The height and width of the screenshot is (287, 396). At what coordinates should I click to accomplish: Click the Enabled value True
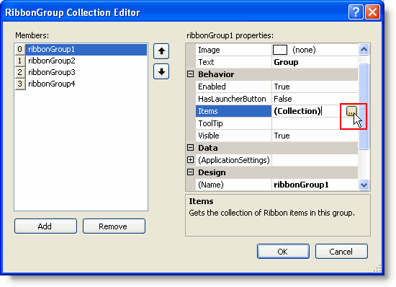(x=315, y=87)
